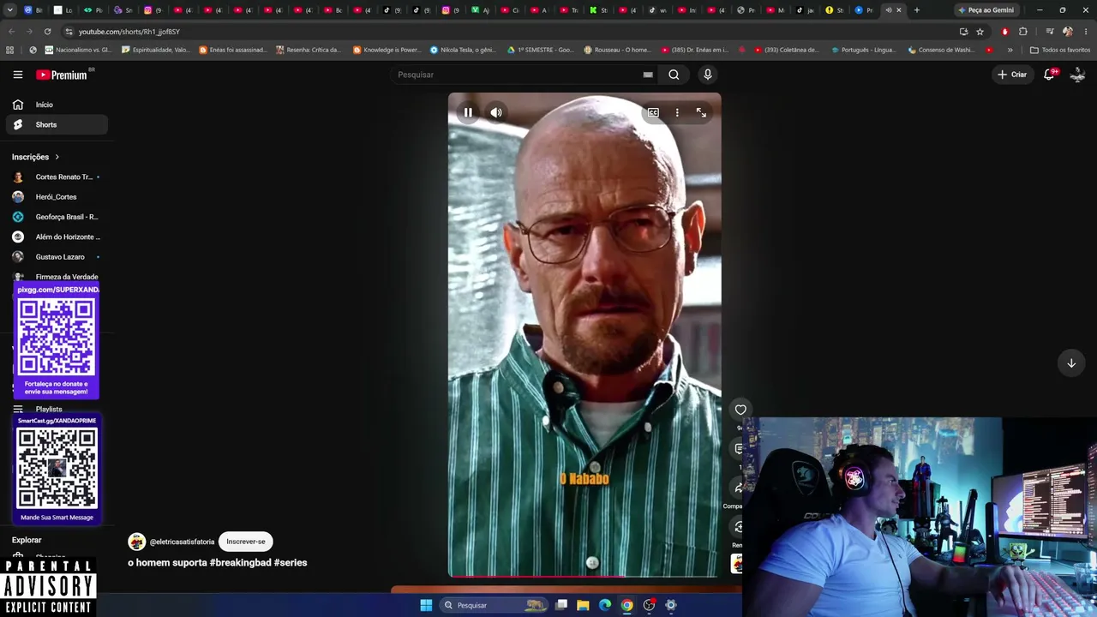This screenshot has height=617, width=1097.
Task: Click the address bar URL youtube.com/shorts
Action: point(129,32)
